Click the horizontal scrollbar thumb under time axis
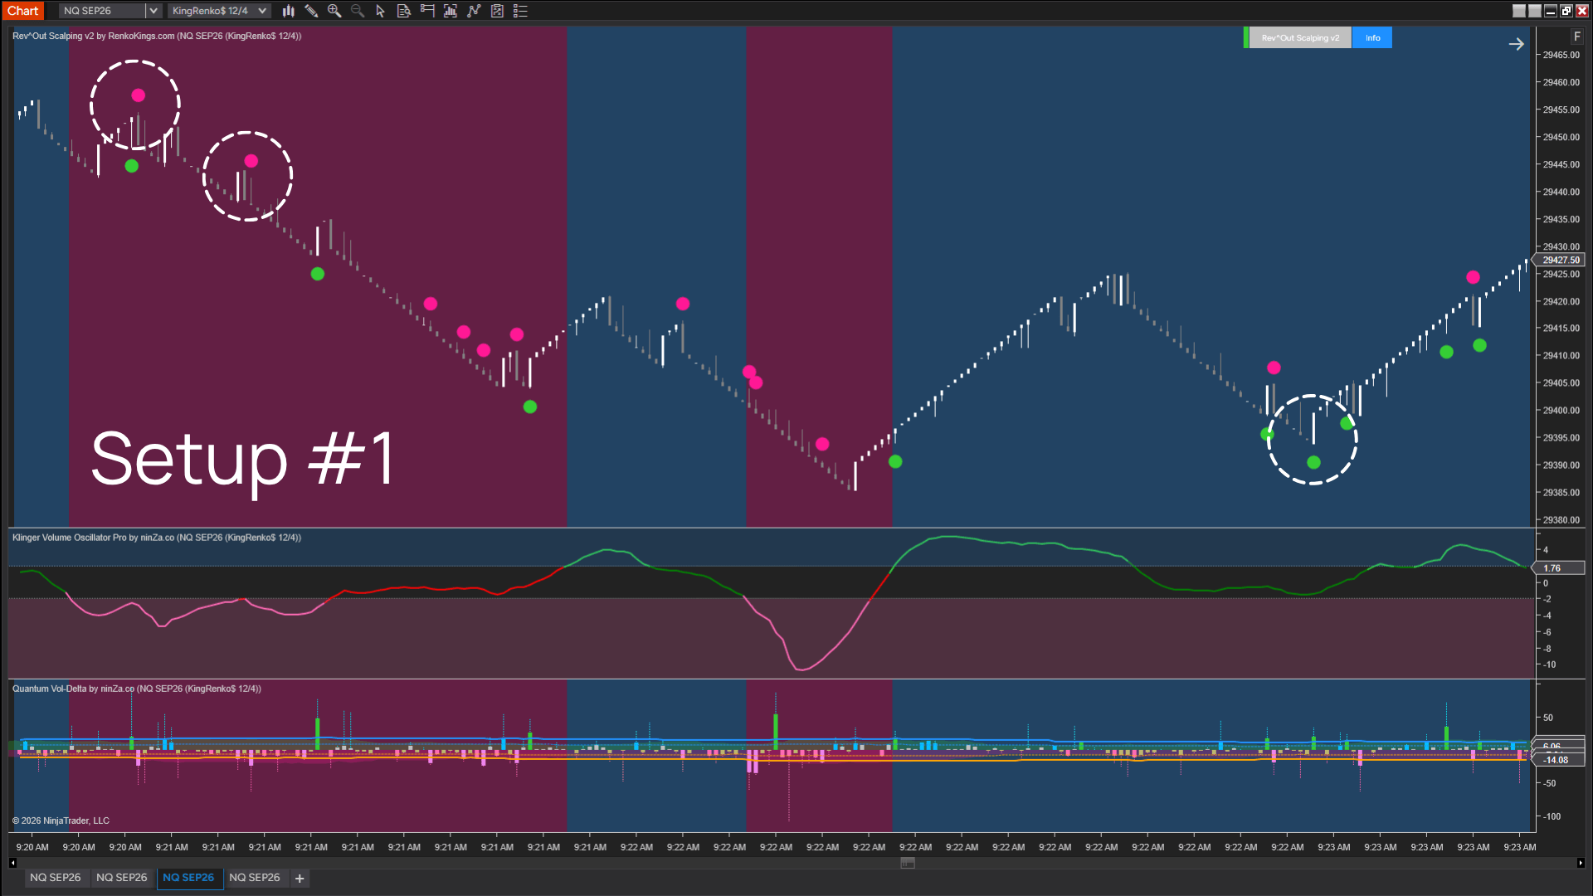Viewport: 1593px width, 896px height. pyautogui.click(x=908, y=863)
